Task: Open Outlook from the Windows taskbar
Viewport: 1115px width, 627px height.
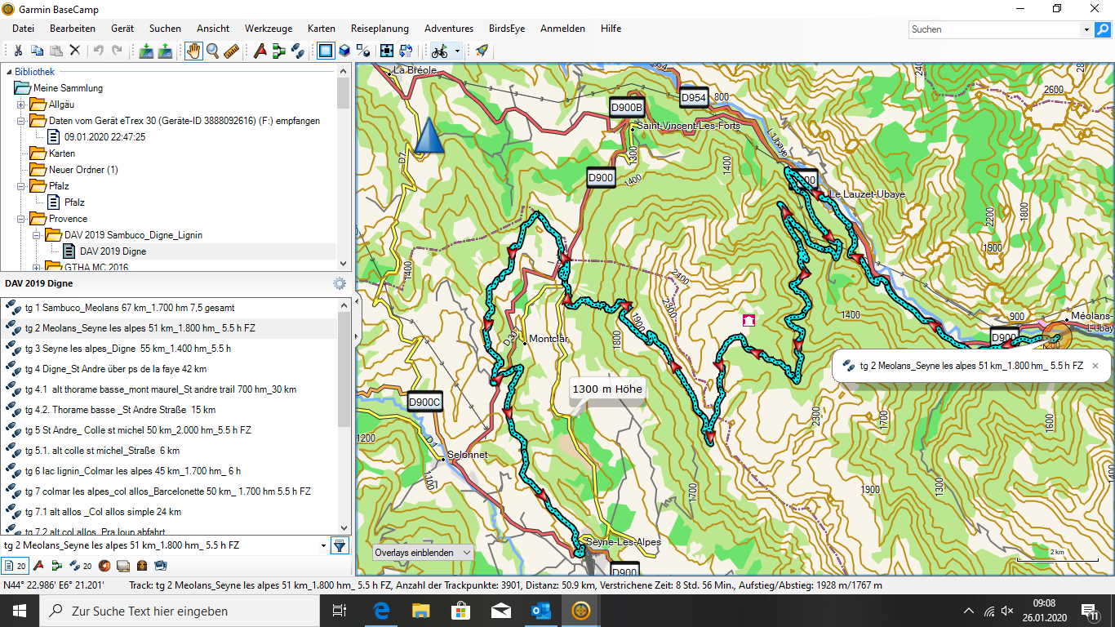Action: pos(541,610)
